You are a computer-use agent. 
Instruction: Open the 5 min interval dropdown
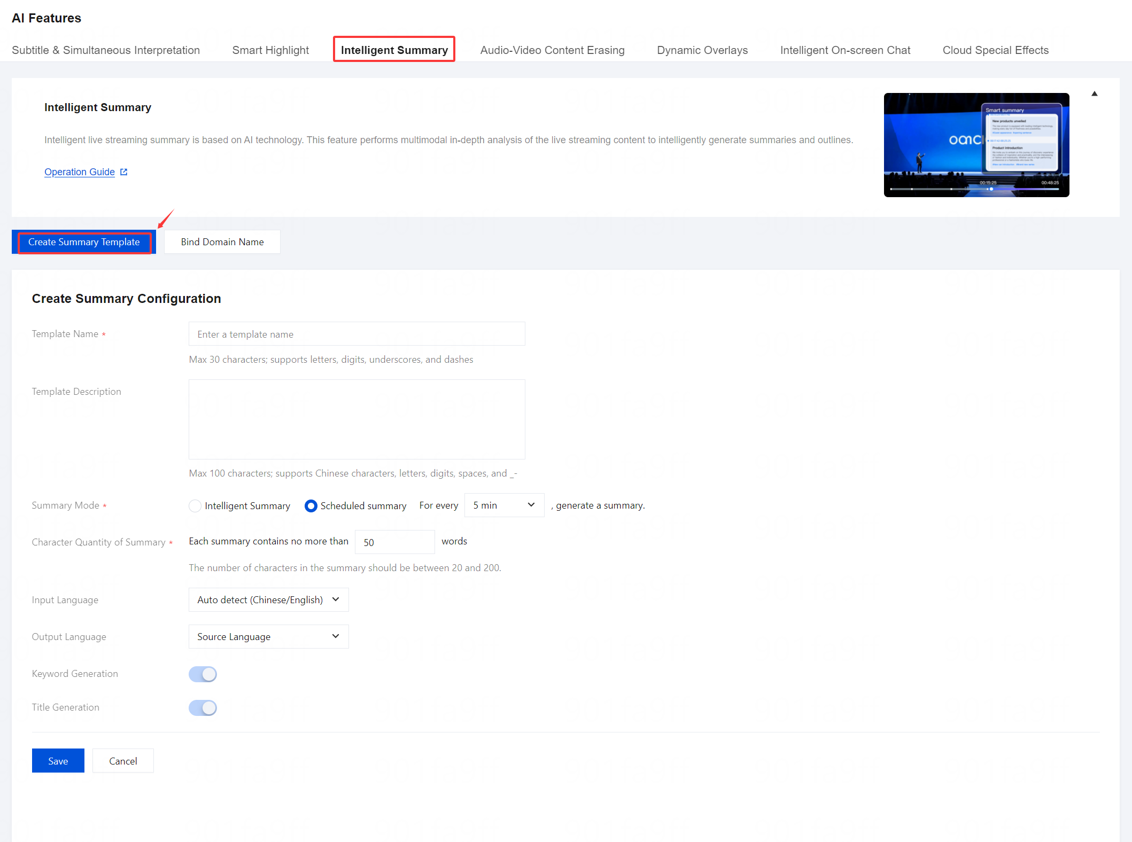[503, 505]
